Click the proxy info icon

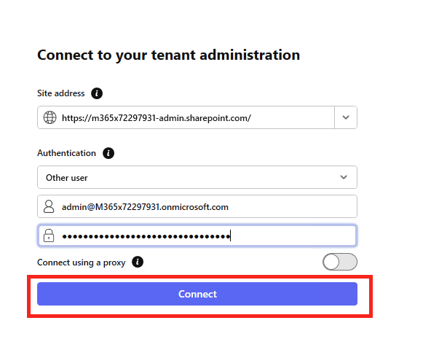pyautogui.click(x=138, y=262)
